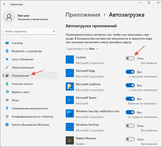
Task: Open the Сортировать по: Имя dropdown
Action: (x=83, y=49)
